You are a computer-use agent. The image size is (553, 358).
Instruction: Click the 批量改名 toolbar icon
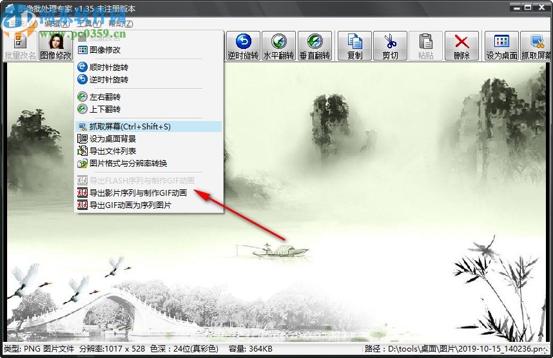pyautogui.click(x=20, y=46)
